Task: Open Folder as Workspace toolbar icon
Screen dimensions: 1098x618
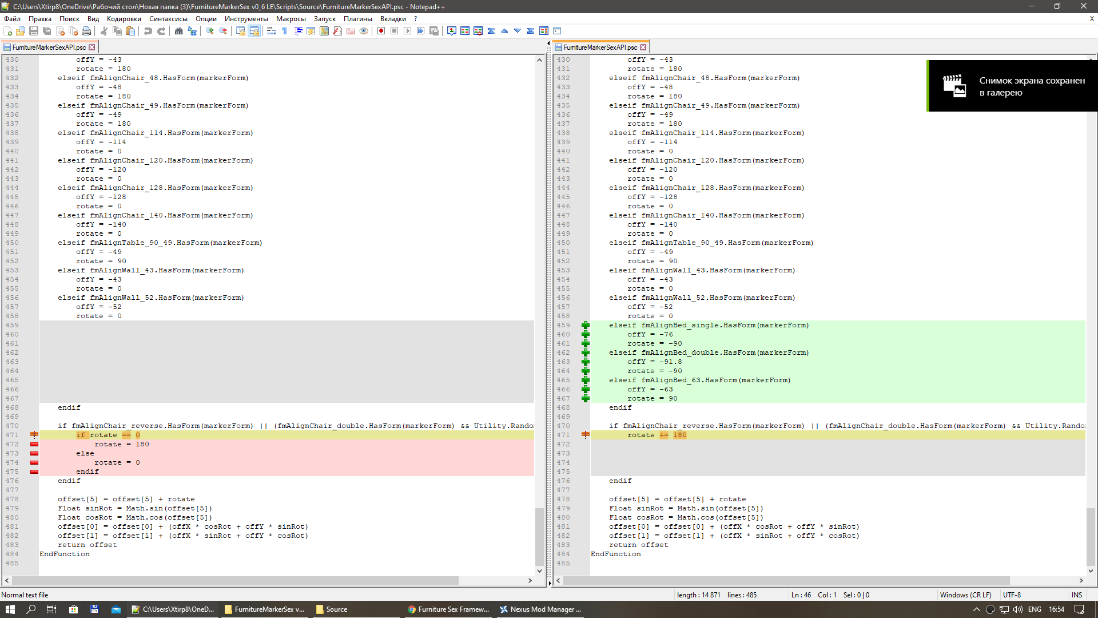Action: click(x=351, y=31)
